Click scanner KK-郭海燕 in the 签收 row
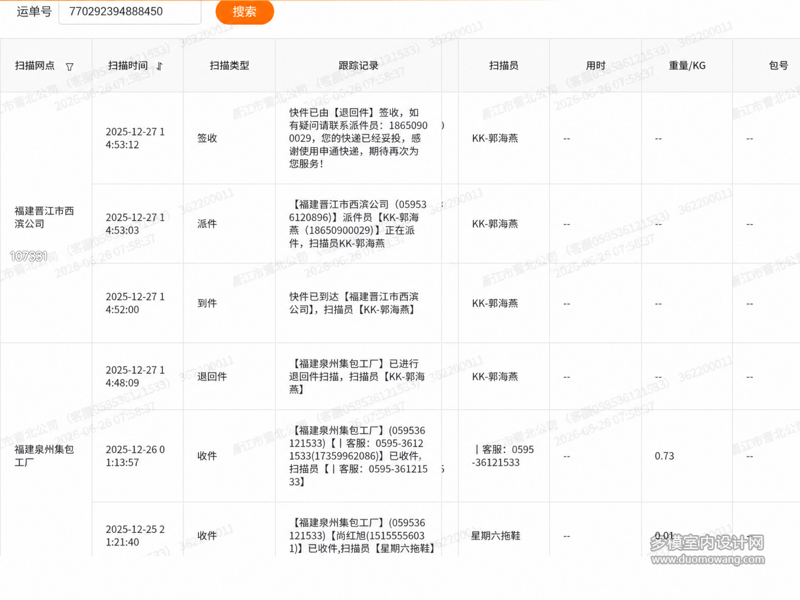Viewport: 800px width, 600px height. coord(495,138)
